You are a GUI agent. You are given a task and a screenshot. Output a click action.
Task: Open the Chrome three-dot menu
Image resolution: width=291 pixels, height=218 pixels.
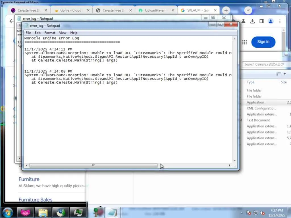(x=280, y=21)
